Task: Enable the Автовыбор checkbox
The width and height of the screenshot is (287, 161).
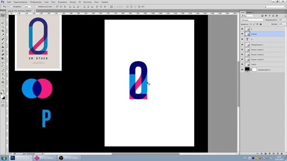Action: tap(11, 7)
